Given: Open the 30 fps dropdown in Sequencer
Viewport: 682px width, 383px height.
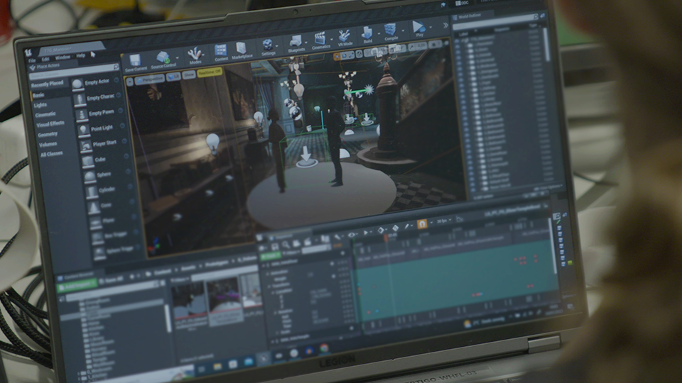Looking at the screenshot, I should tap(443, 221).
